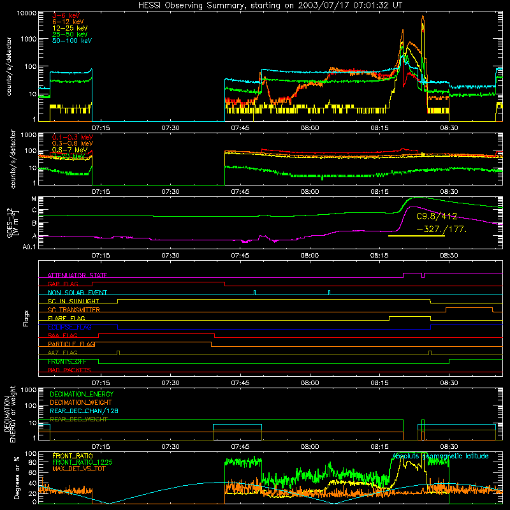Click the FRONT_RATIO_1225 legend label
This screenshot has width=510, height=510.
pyautogui.click(x=83, y=462)
